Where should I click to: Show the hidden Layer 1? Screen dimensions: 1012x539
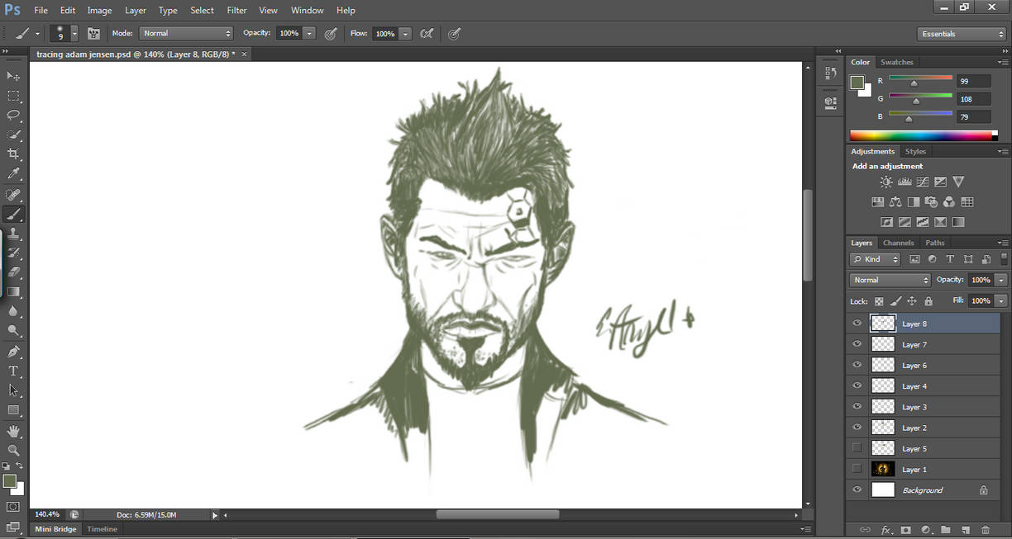(x=857, y=468)
